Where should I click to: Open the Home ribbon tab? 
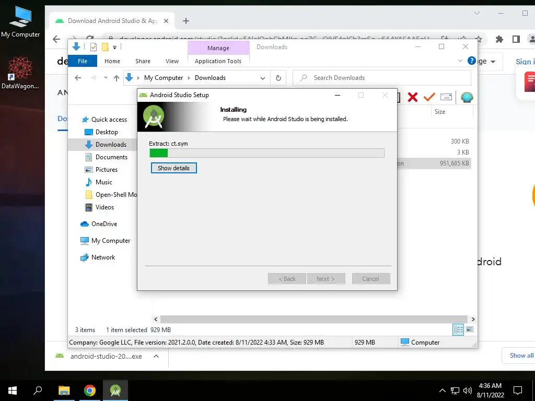[112, 61]
